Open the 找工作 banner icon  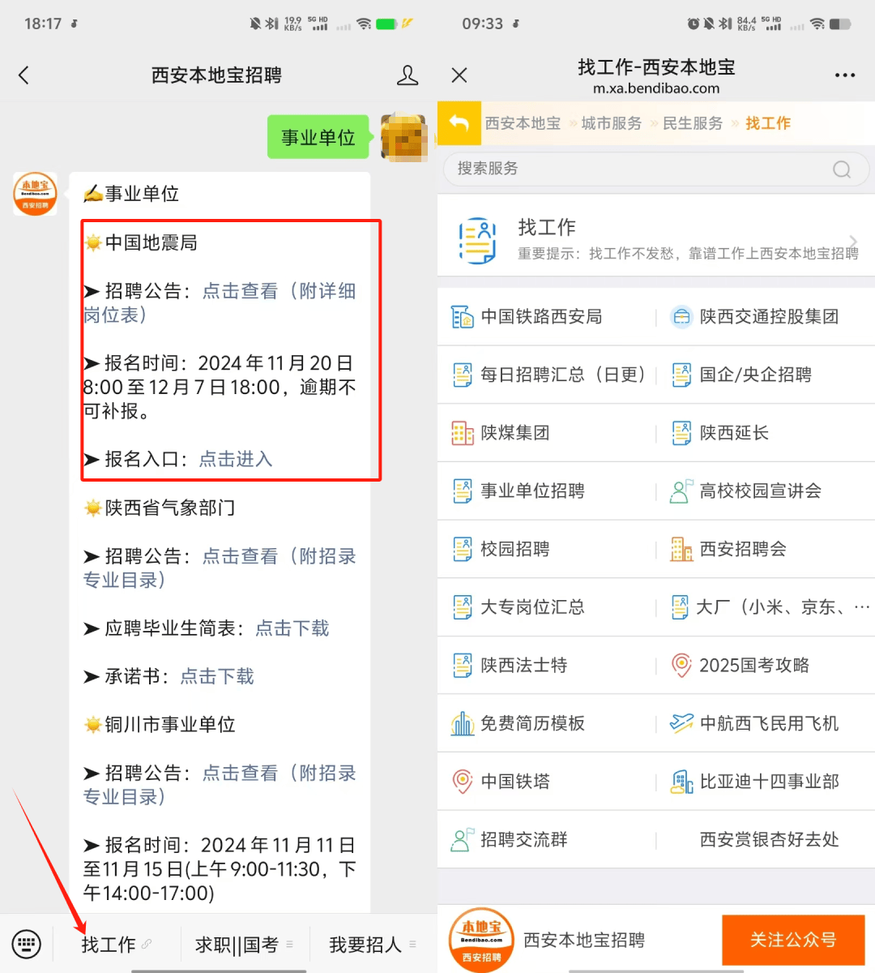pos(477,240)
